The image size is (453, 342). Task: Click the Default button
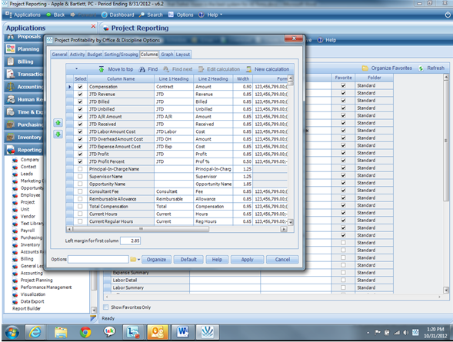coord(188,260)
